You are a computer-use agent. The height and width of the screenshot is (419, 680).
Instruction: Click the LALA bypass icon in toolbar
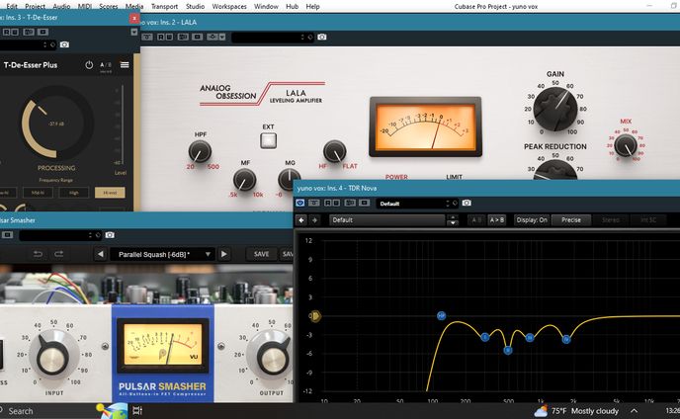pos(147,38)
